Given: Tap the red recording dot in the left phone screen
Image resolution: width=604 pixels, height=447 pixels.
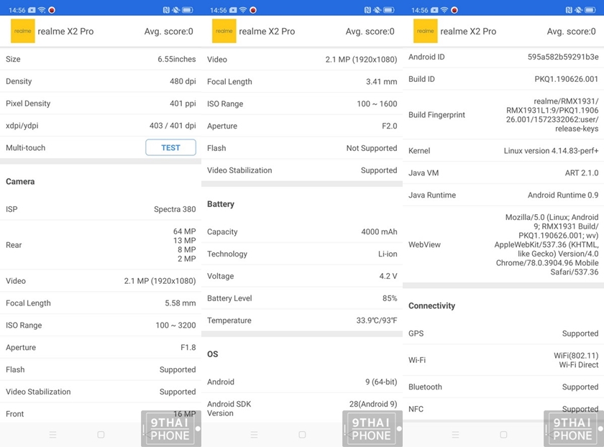Looking at the screenshot, I should [52, 10].
